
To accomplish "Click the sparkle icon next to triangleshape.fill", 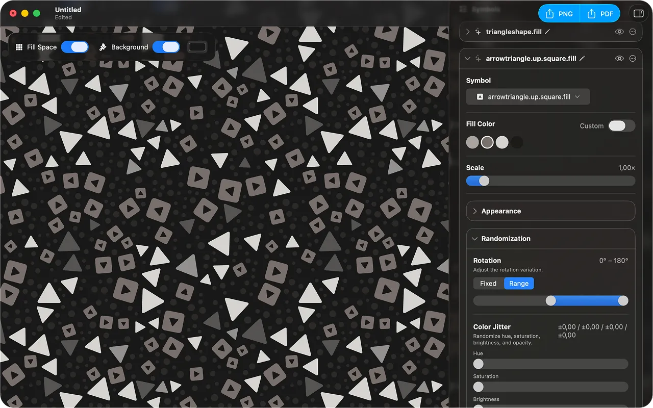I will point(478,32).
